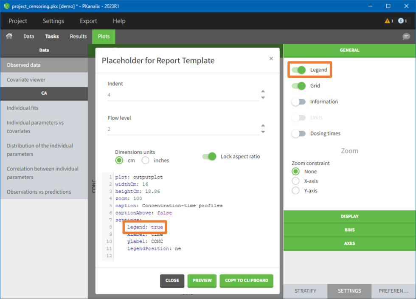Image resolution: width=416 pixels, height=299 pixels.
Task: Enable the Information toggle
Action: point(298,102)
